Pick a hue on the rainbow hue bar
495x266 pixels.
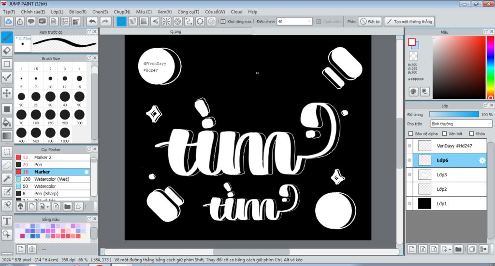[491, 67]
